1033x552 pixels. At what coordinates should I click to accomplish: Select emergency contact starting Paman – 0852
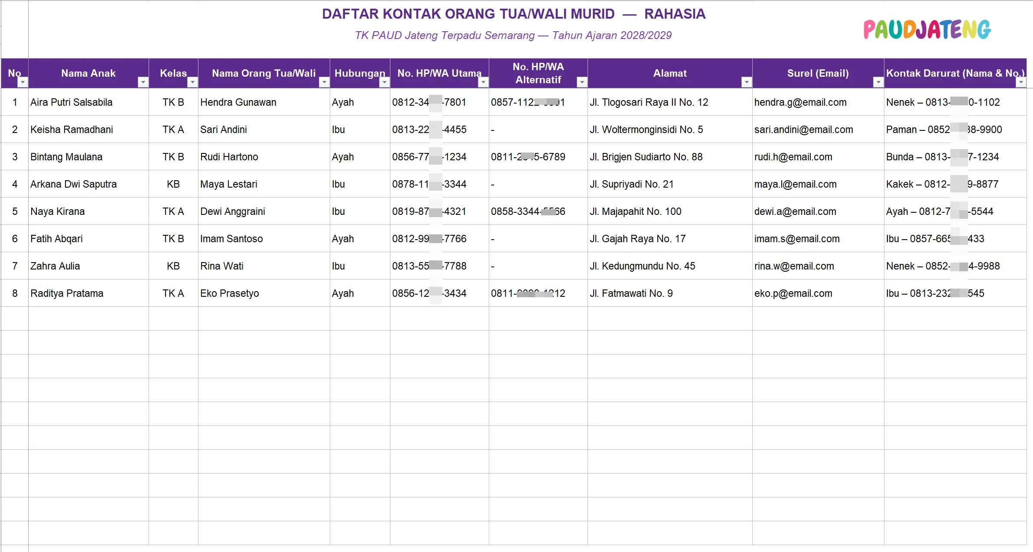pos(955,130)
